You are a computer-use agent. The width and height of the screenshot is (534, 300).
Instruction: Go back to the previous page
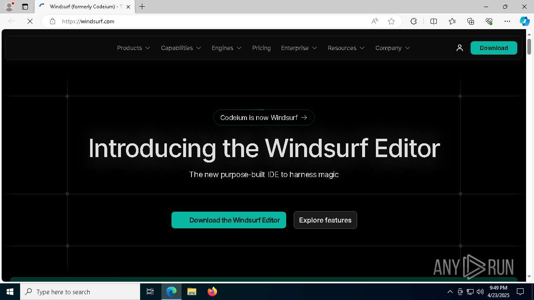pyautogui.click(x=12, y=21)
